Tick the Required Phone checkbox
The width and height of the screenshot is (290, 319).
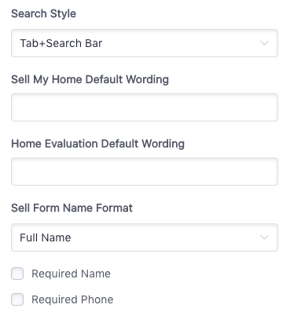click(x=17, y=299)
